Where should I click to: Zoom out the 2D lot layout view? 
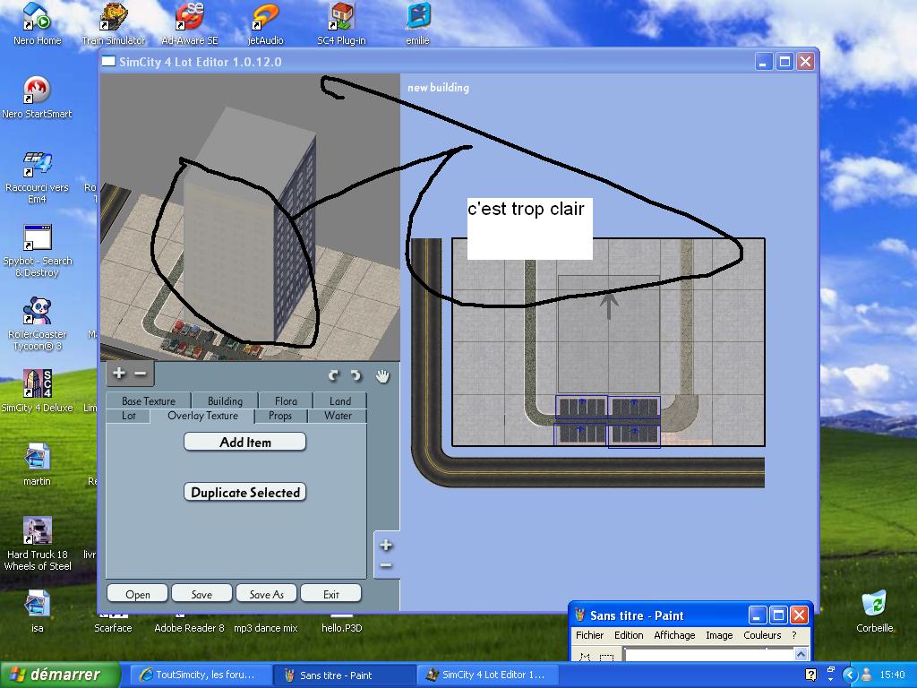(386, 565)
